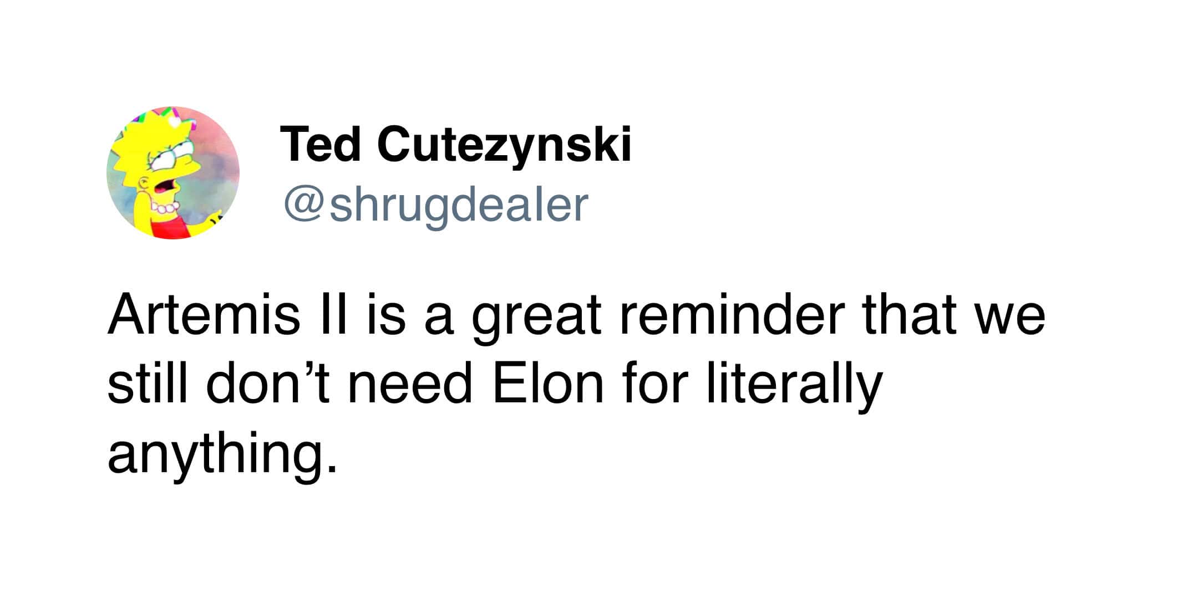Click the first name "Ted" in the header
1198x593 pixels.
tap(321, 145)
